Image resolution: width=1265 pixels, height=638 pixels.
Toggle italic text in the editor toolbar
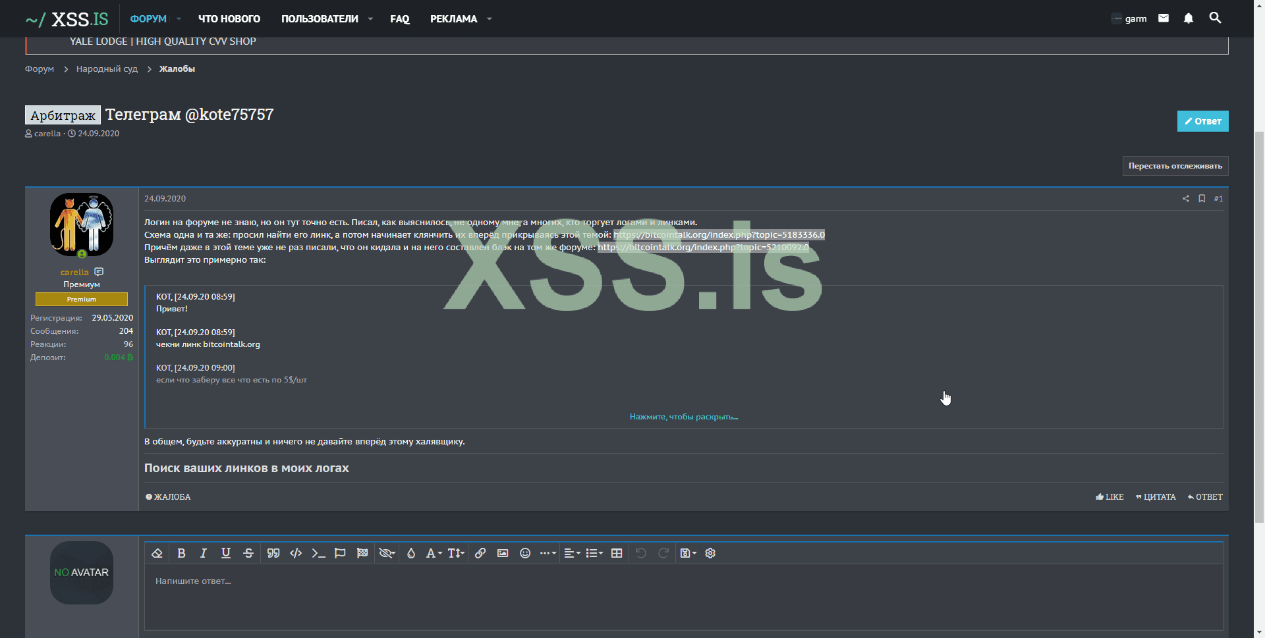[204, 553]
